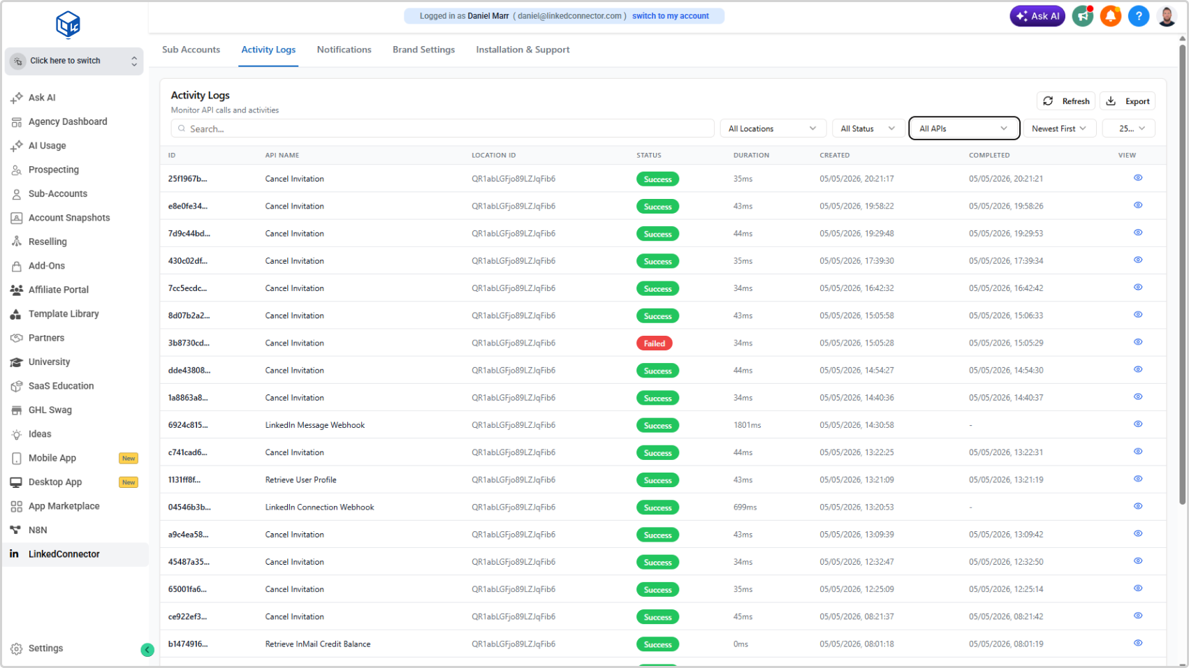Open SaaS Education
This screenshot has width=1189, height=668.
61,386
